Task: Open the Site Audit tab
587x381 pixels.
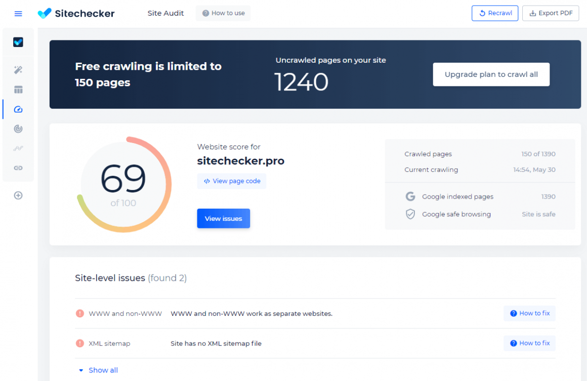Action: pos(165,13)
